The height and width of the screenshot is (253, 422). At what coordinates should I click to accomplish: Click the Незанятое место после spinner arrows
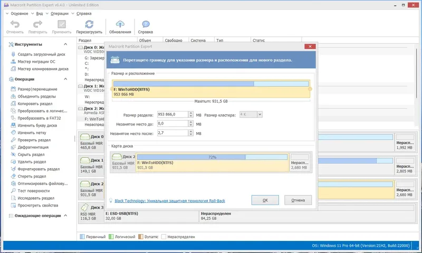pyautogui.click(x=191, y=133)
